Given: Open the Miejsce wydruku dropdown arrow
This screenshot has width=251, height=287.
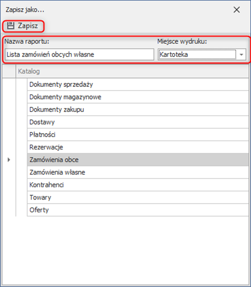Looking at the screenshot, I should tap(241, 55).
